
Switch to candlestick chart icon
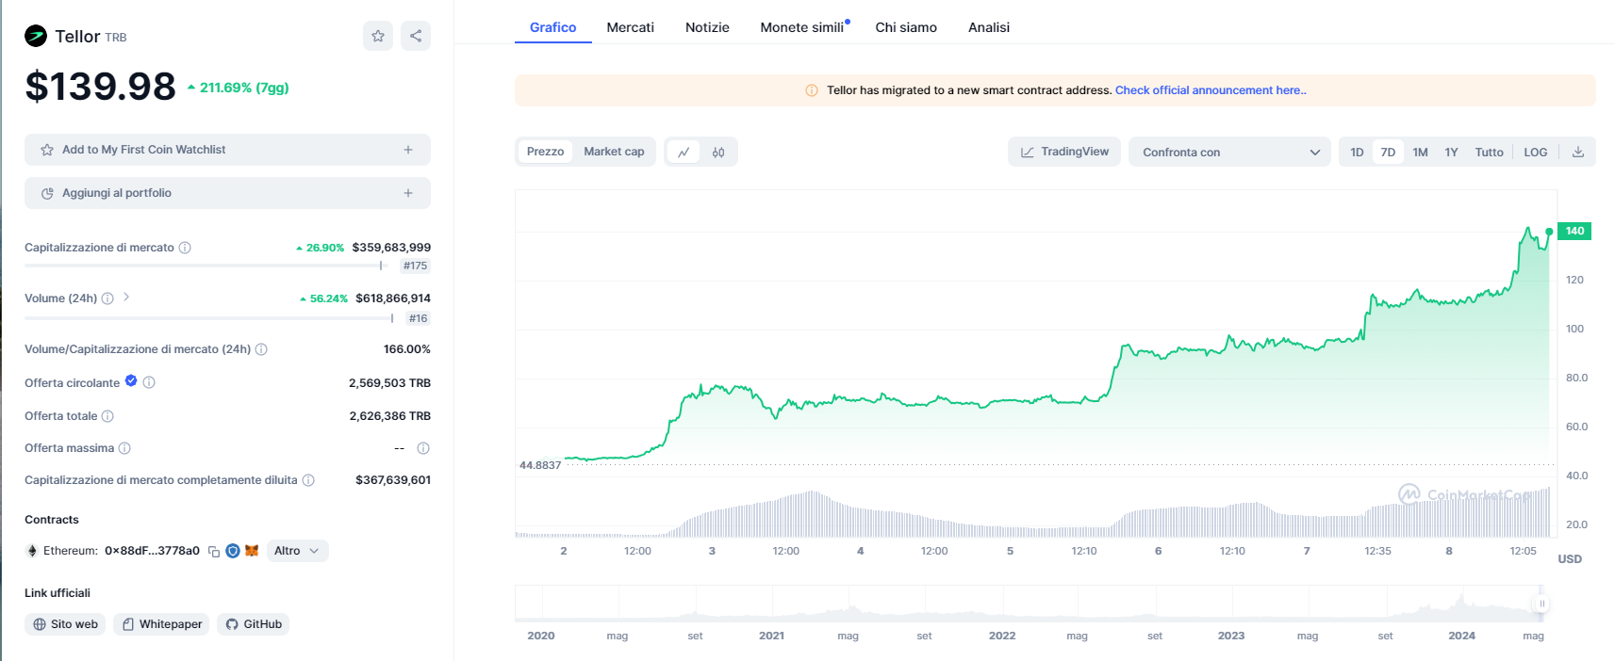718,152
